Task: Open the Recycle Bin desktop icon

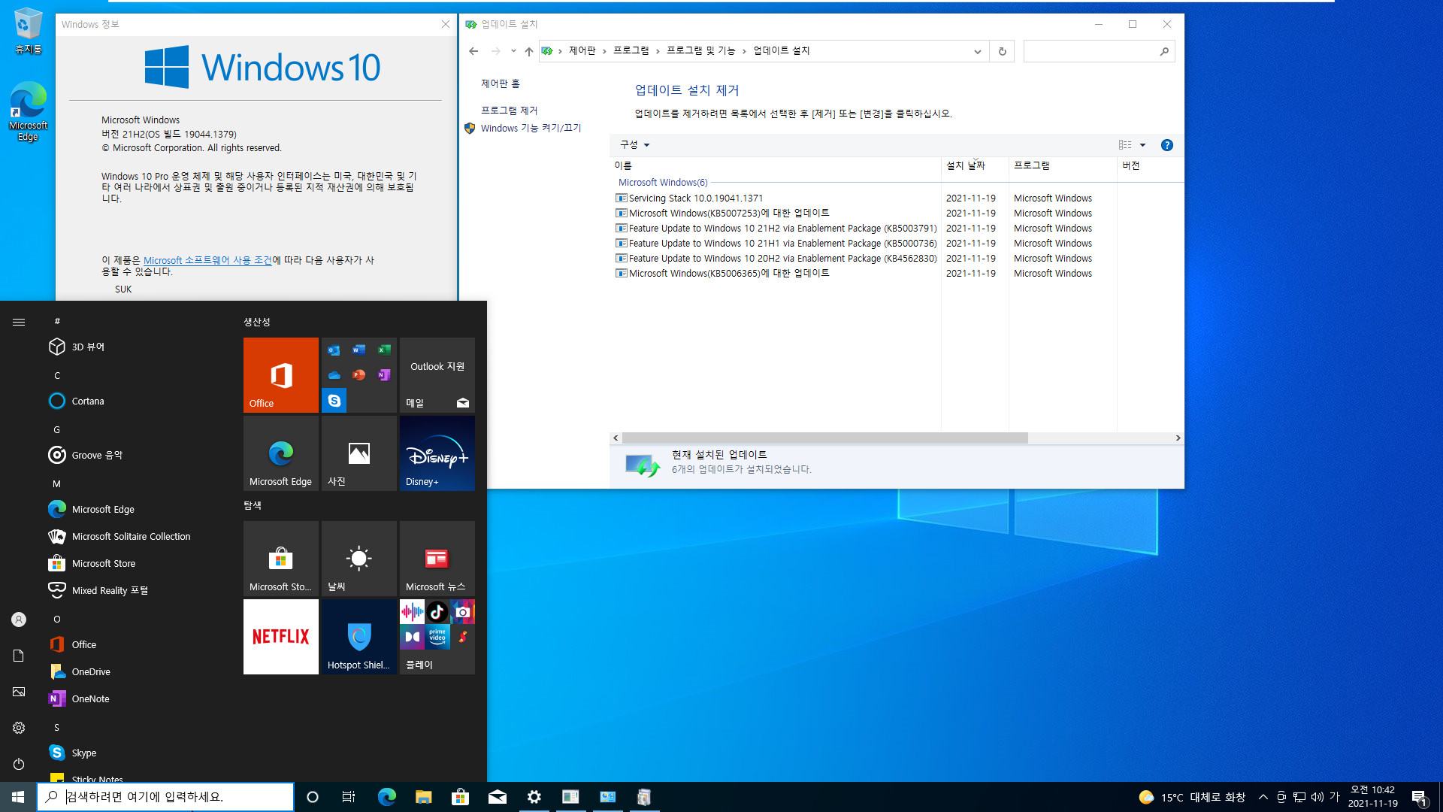Action: click(28, 32)
